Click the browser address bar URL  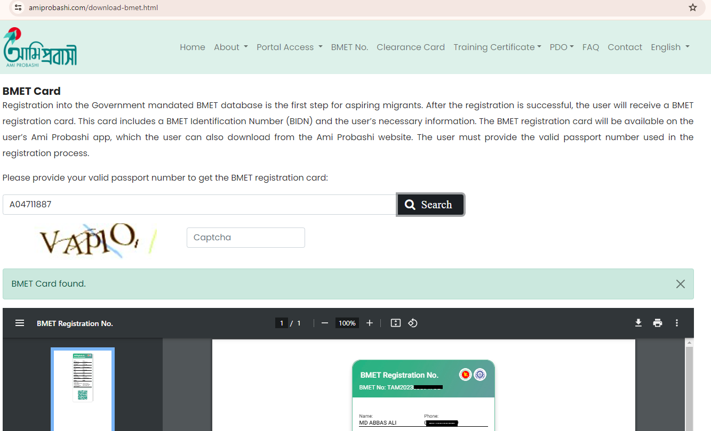click(92, 7)
